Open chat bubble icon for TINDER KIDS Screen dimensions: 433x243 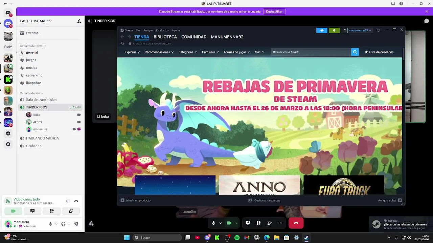pyautogui.click(x=427, y=21)
